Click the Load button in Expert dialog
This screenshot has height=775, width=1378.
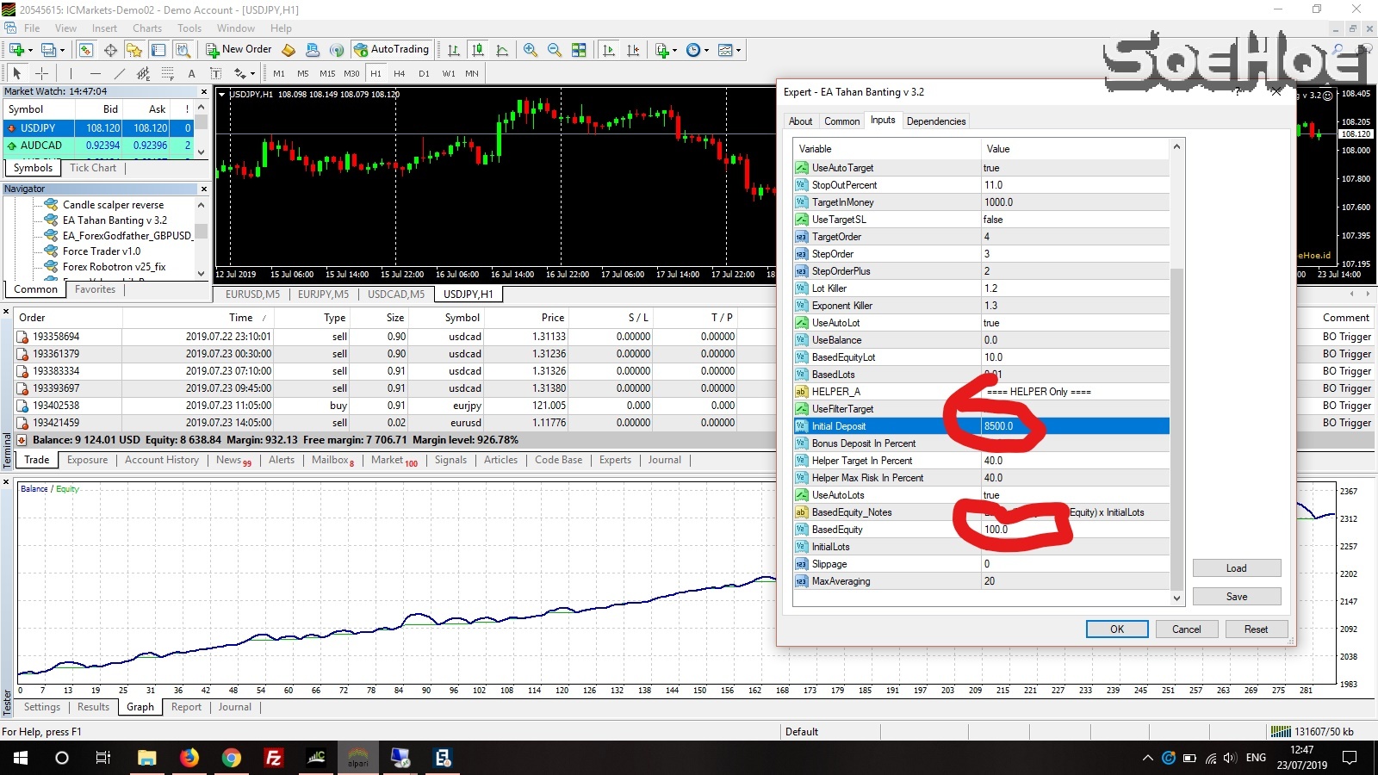click(1236, 567)
